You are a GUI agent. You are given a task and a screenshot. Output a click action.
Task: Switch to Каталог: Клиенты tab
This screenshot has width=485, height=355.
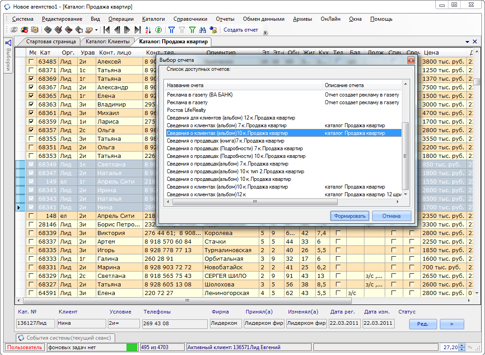(x=107, y=41)
